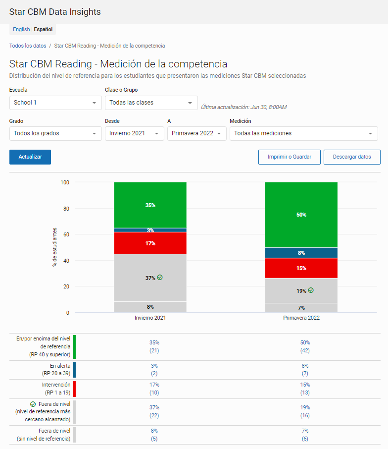Screen dimensions: 388x449
Task: Open the A dropdown showing Primavera 2022
Action: (196, 133)
